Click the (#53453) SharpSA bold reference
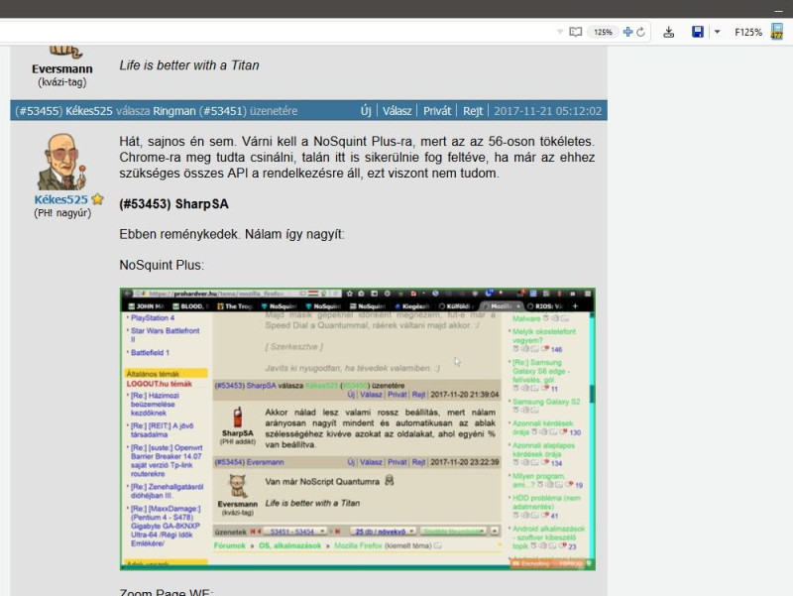793x596 pixels. (x=174, y=204)
